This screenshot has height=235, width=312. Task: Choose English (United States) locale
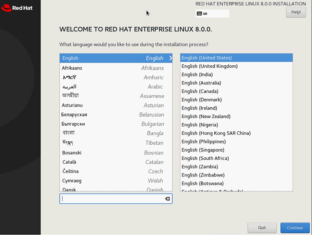[236, 58]
